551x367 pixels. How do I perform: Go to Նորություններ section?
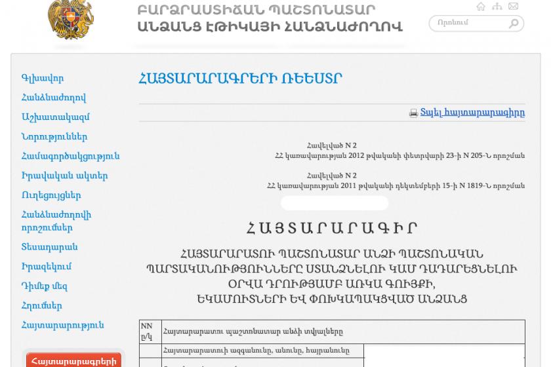tap(54, 136)
